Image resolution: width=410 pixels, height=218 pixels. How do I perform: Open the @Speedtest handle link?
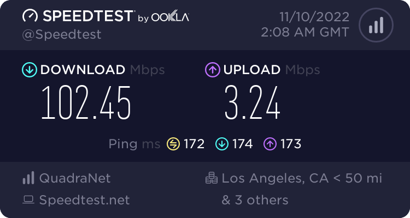62,34
